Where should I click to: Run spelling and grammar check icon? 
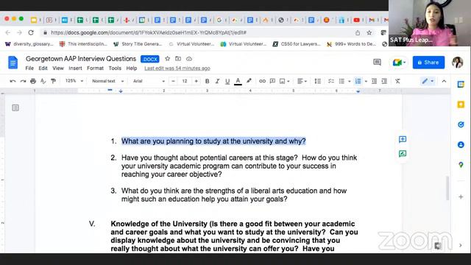click(43, 81)
